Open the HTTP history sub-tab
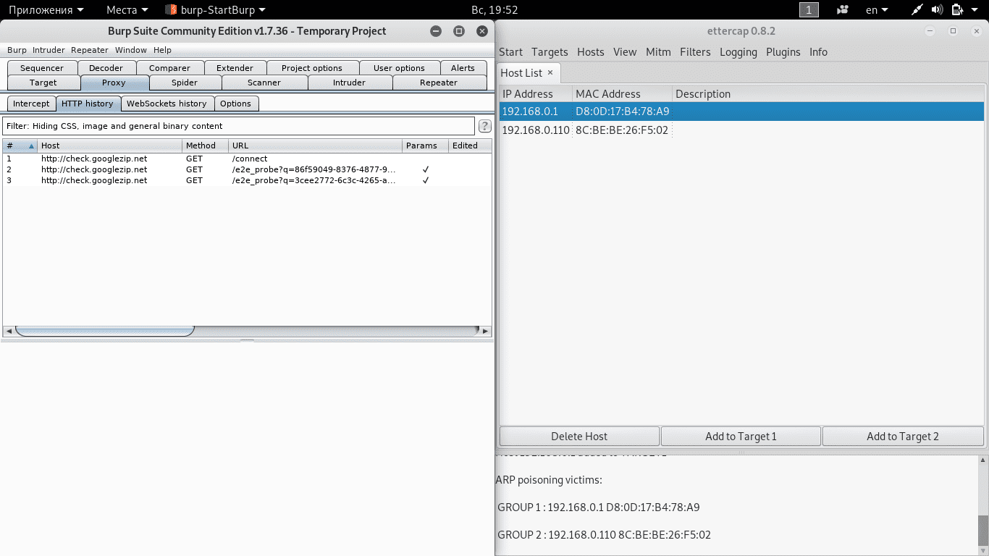 point(88,104)
